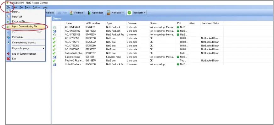Click the Find user toolbar icon
The width and height of the screenshot is (274, 125).
click(x=71, y=13)
